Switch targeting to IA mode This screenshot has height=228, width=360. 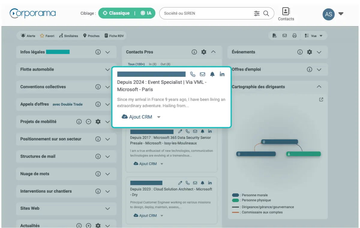tap(146, 13)
